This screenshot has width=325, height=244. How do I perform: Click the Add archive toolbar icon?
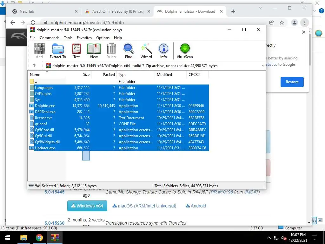[x=39, y=51]
